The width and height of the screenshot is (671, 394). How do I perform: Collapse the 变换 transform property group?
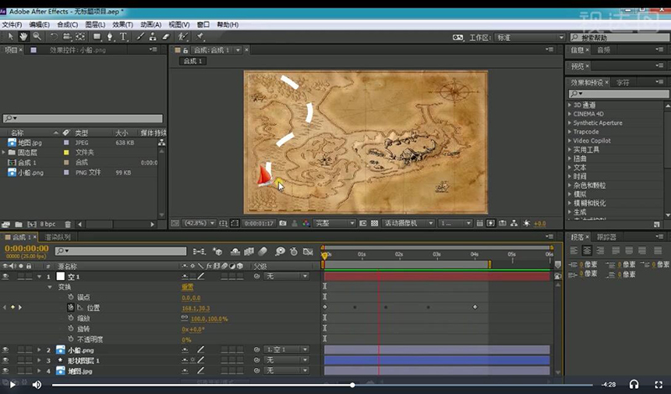49,287
